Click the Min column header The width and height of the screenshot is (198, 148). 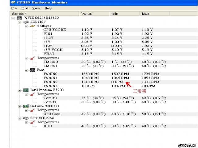(x=124, y=14)
